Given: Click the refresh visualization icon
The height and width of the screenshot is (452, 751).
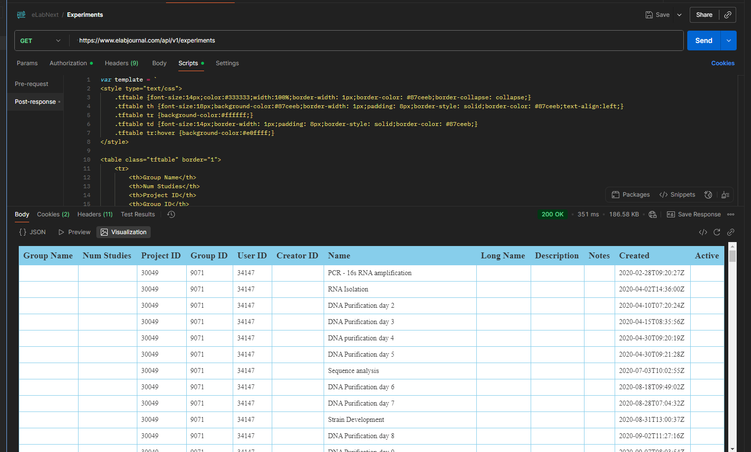Looking at the screenshot, I should [x=717, y=232].
